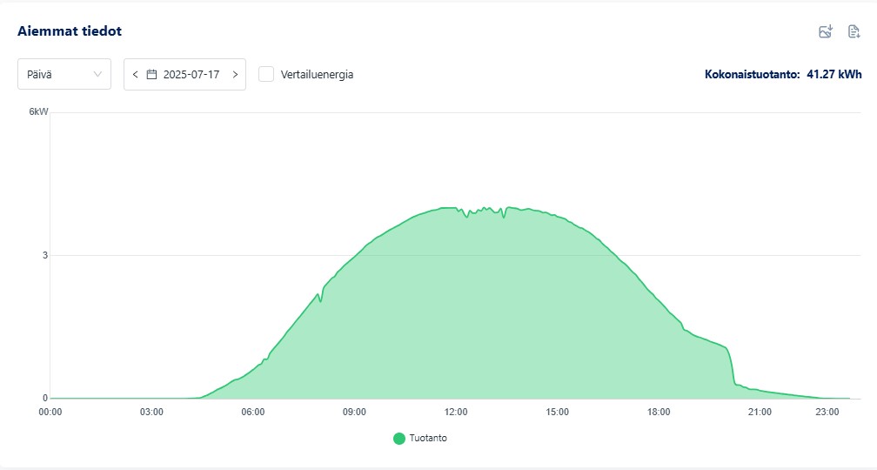Click the 18:00 label on the time axis
Image resolution: width=877 pixels, height=470 pixels.
coord(659,412)
